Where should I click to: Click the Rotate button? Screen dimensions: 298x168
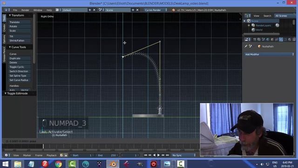[20, 26]
